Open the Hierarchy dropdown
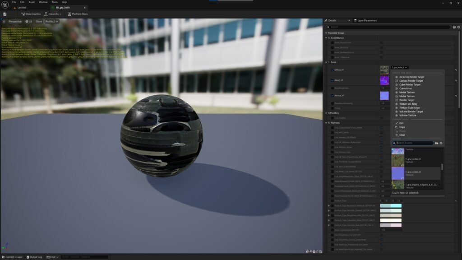The image size is (462, 260). [x=53, y=14]
